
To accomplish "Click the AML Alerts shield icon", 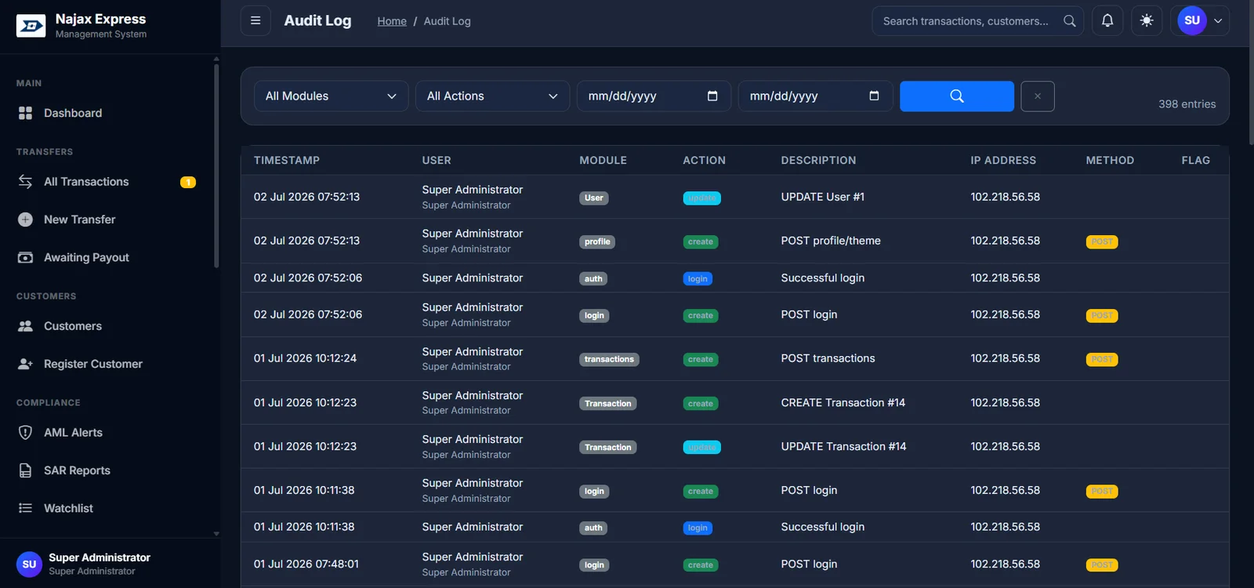I will coord(25,433).
